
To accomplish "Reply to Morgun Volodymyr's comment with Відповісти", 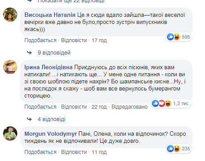I will coord(74,152).
